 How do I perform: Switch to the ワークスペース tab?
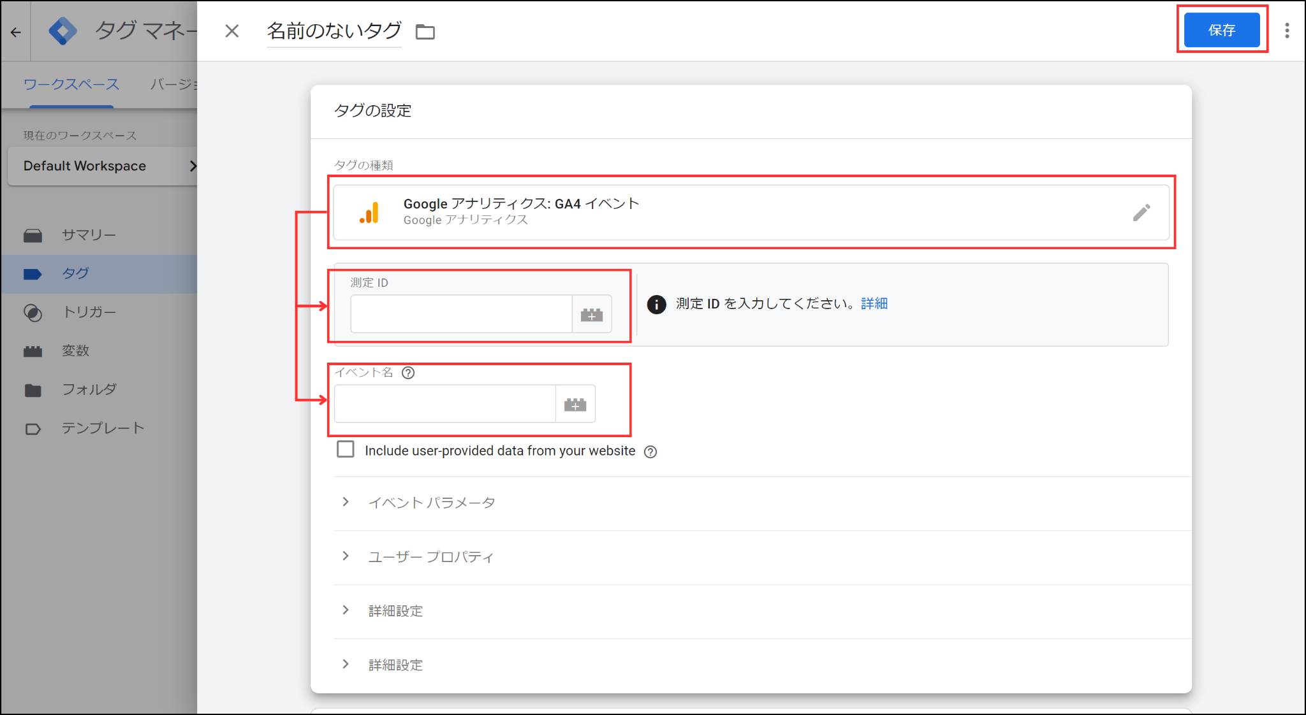(71, 84)
